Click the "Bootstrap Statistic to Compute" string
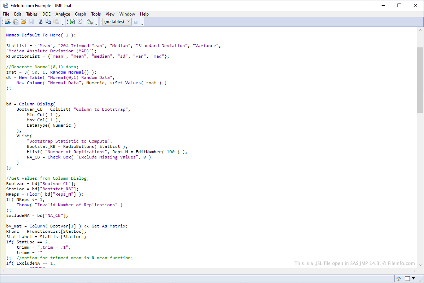 (69, 141)
